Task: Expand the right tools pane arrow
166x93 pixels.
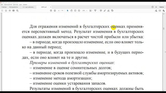Action: pos(165,52)
